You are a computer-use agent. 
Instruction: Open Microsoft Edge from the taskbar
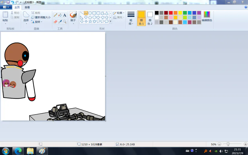pos(18,151)
